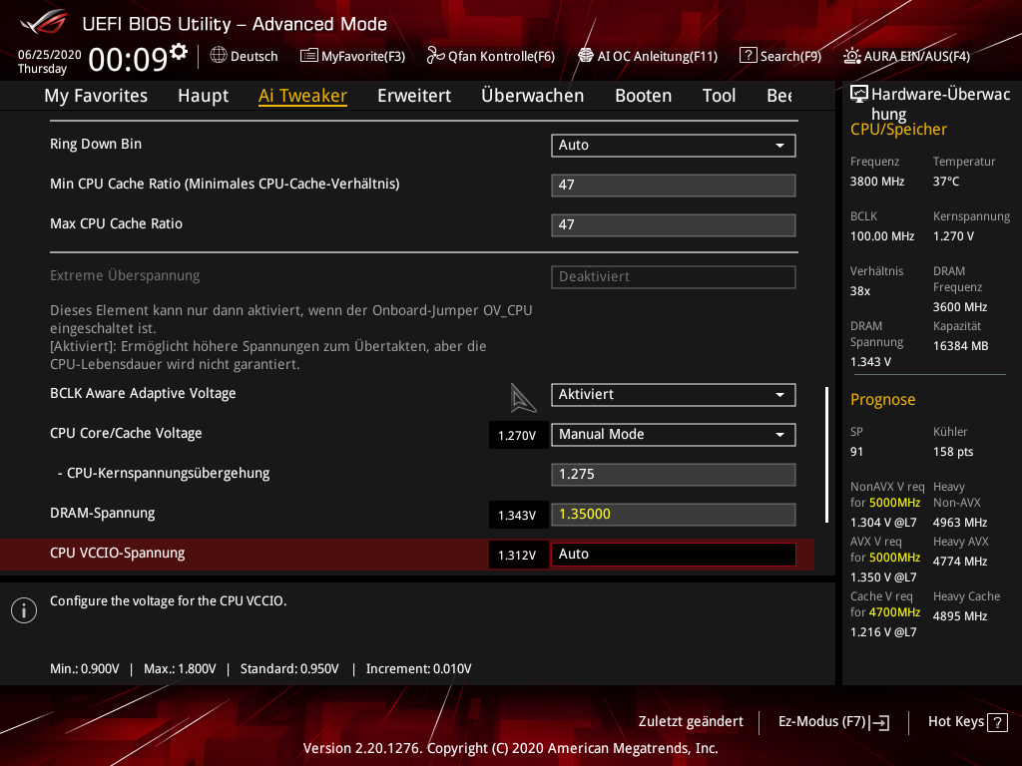The width and height of the screenshot is (1022, 766).
Task: Switch to Ez-Modus (F7)
Action: click(x=833, y=722)
